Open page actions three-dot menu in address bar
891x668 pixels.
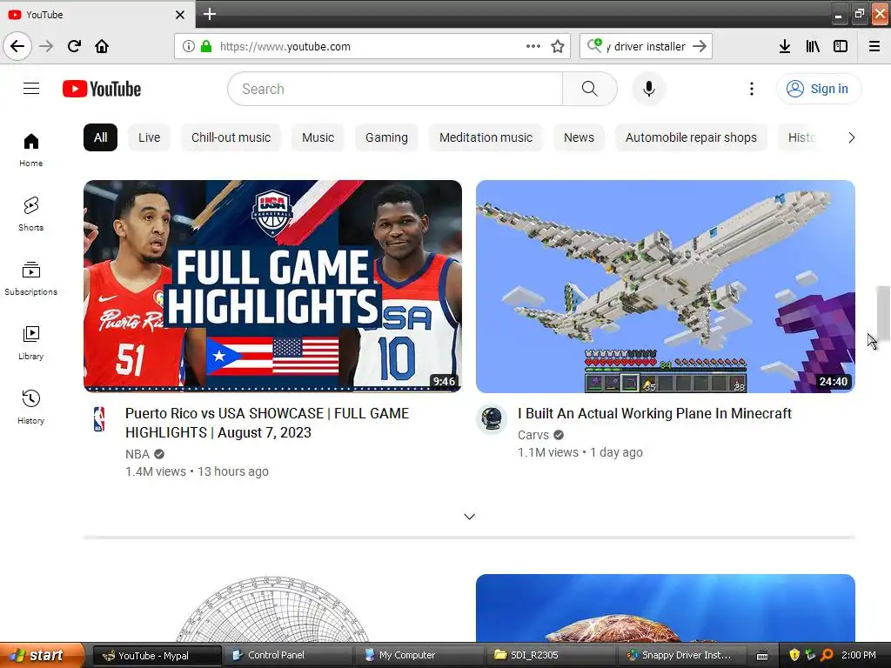(x=533, y=46)
